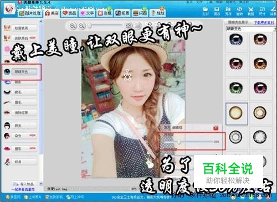Screen dimensions: 277x202
Task: Click the red lips icon in sidebar
Action: click(7, 149)
